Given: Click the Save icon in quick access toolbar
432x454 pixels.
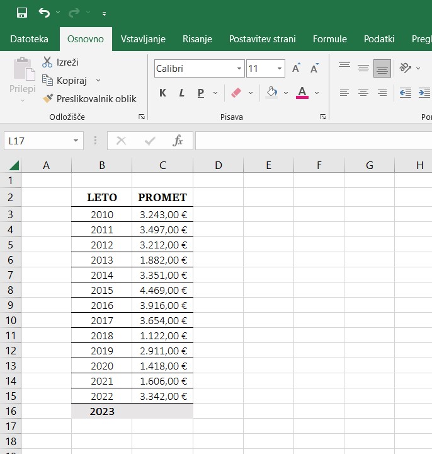Looking at the screenshot, I should point(22,13).
